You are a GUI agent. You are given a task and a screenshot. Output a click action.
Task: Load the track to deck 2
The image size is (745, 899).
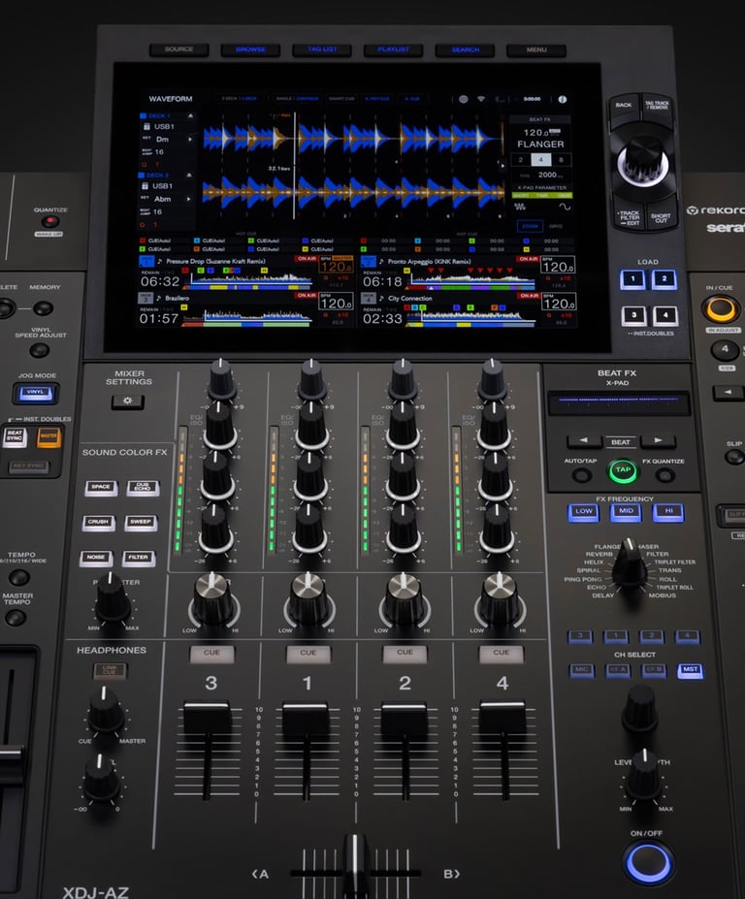[664, 280]
